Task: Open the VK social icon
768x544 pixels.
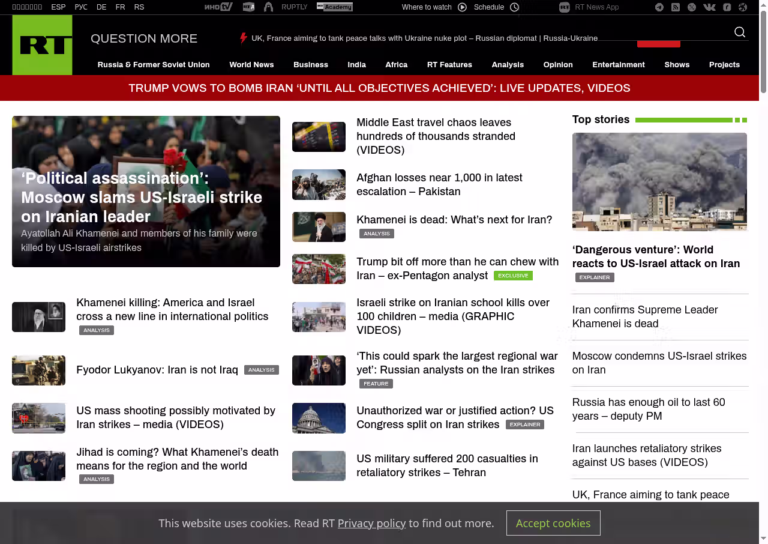Action: [709, 7]
